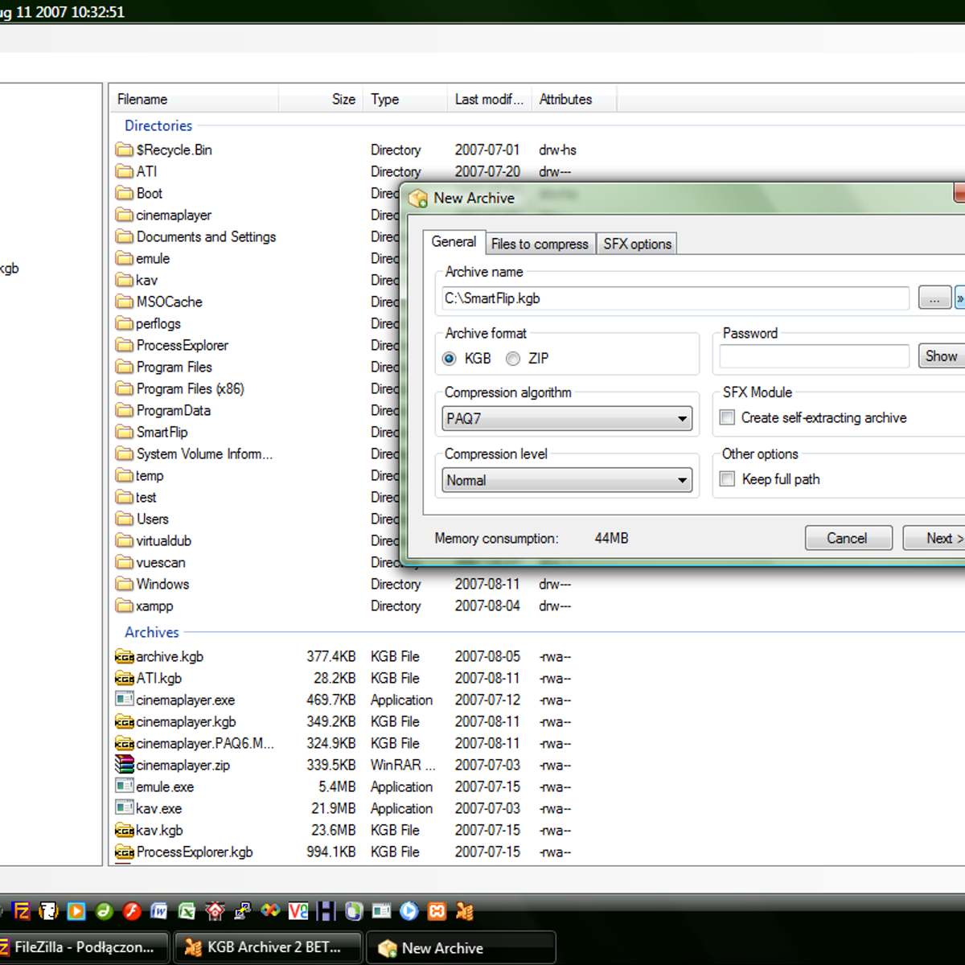The image size is (965, 965).
Task: Click the 'Directories' group header
Action: click(x=158, y=125)
